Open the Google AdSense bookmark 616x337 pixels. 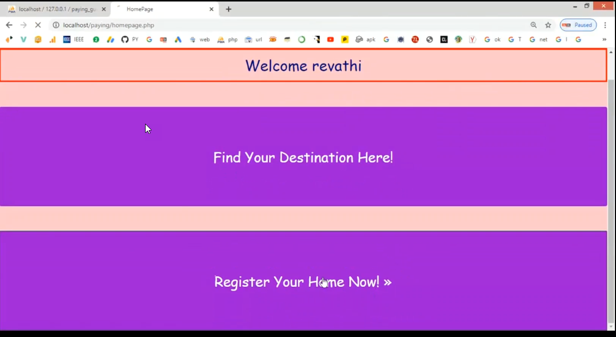[110, 39]
